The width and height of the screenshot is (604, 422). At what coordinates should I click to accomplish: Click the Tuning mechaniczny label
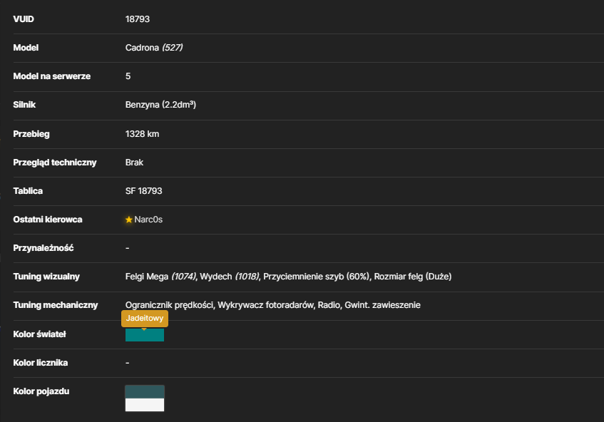coord(56,305)
